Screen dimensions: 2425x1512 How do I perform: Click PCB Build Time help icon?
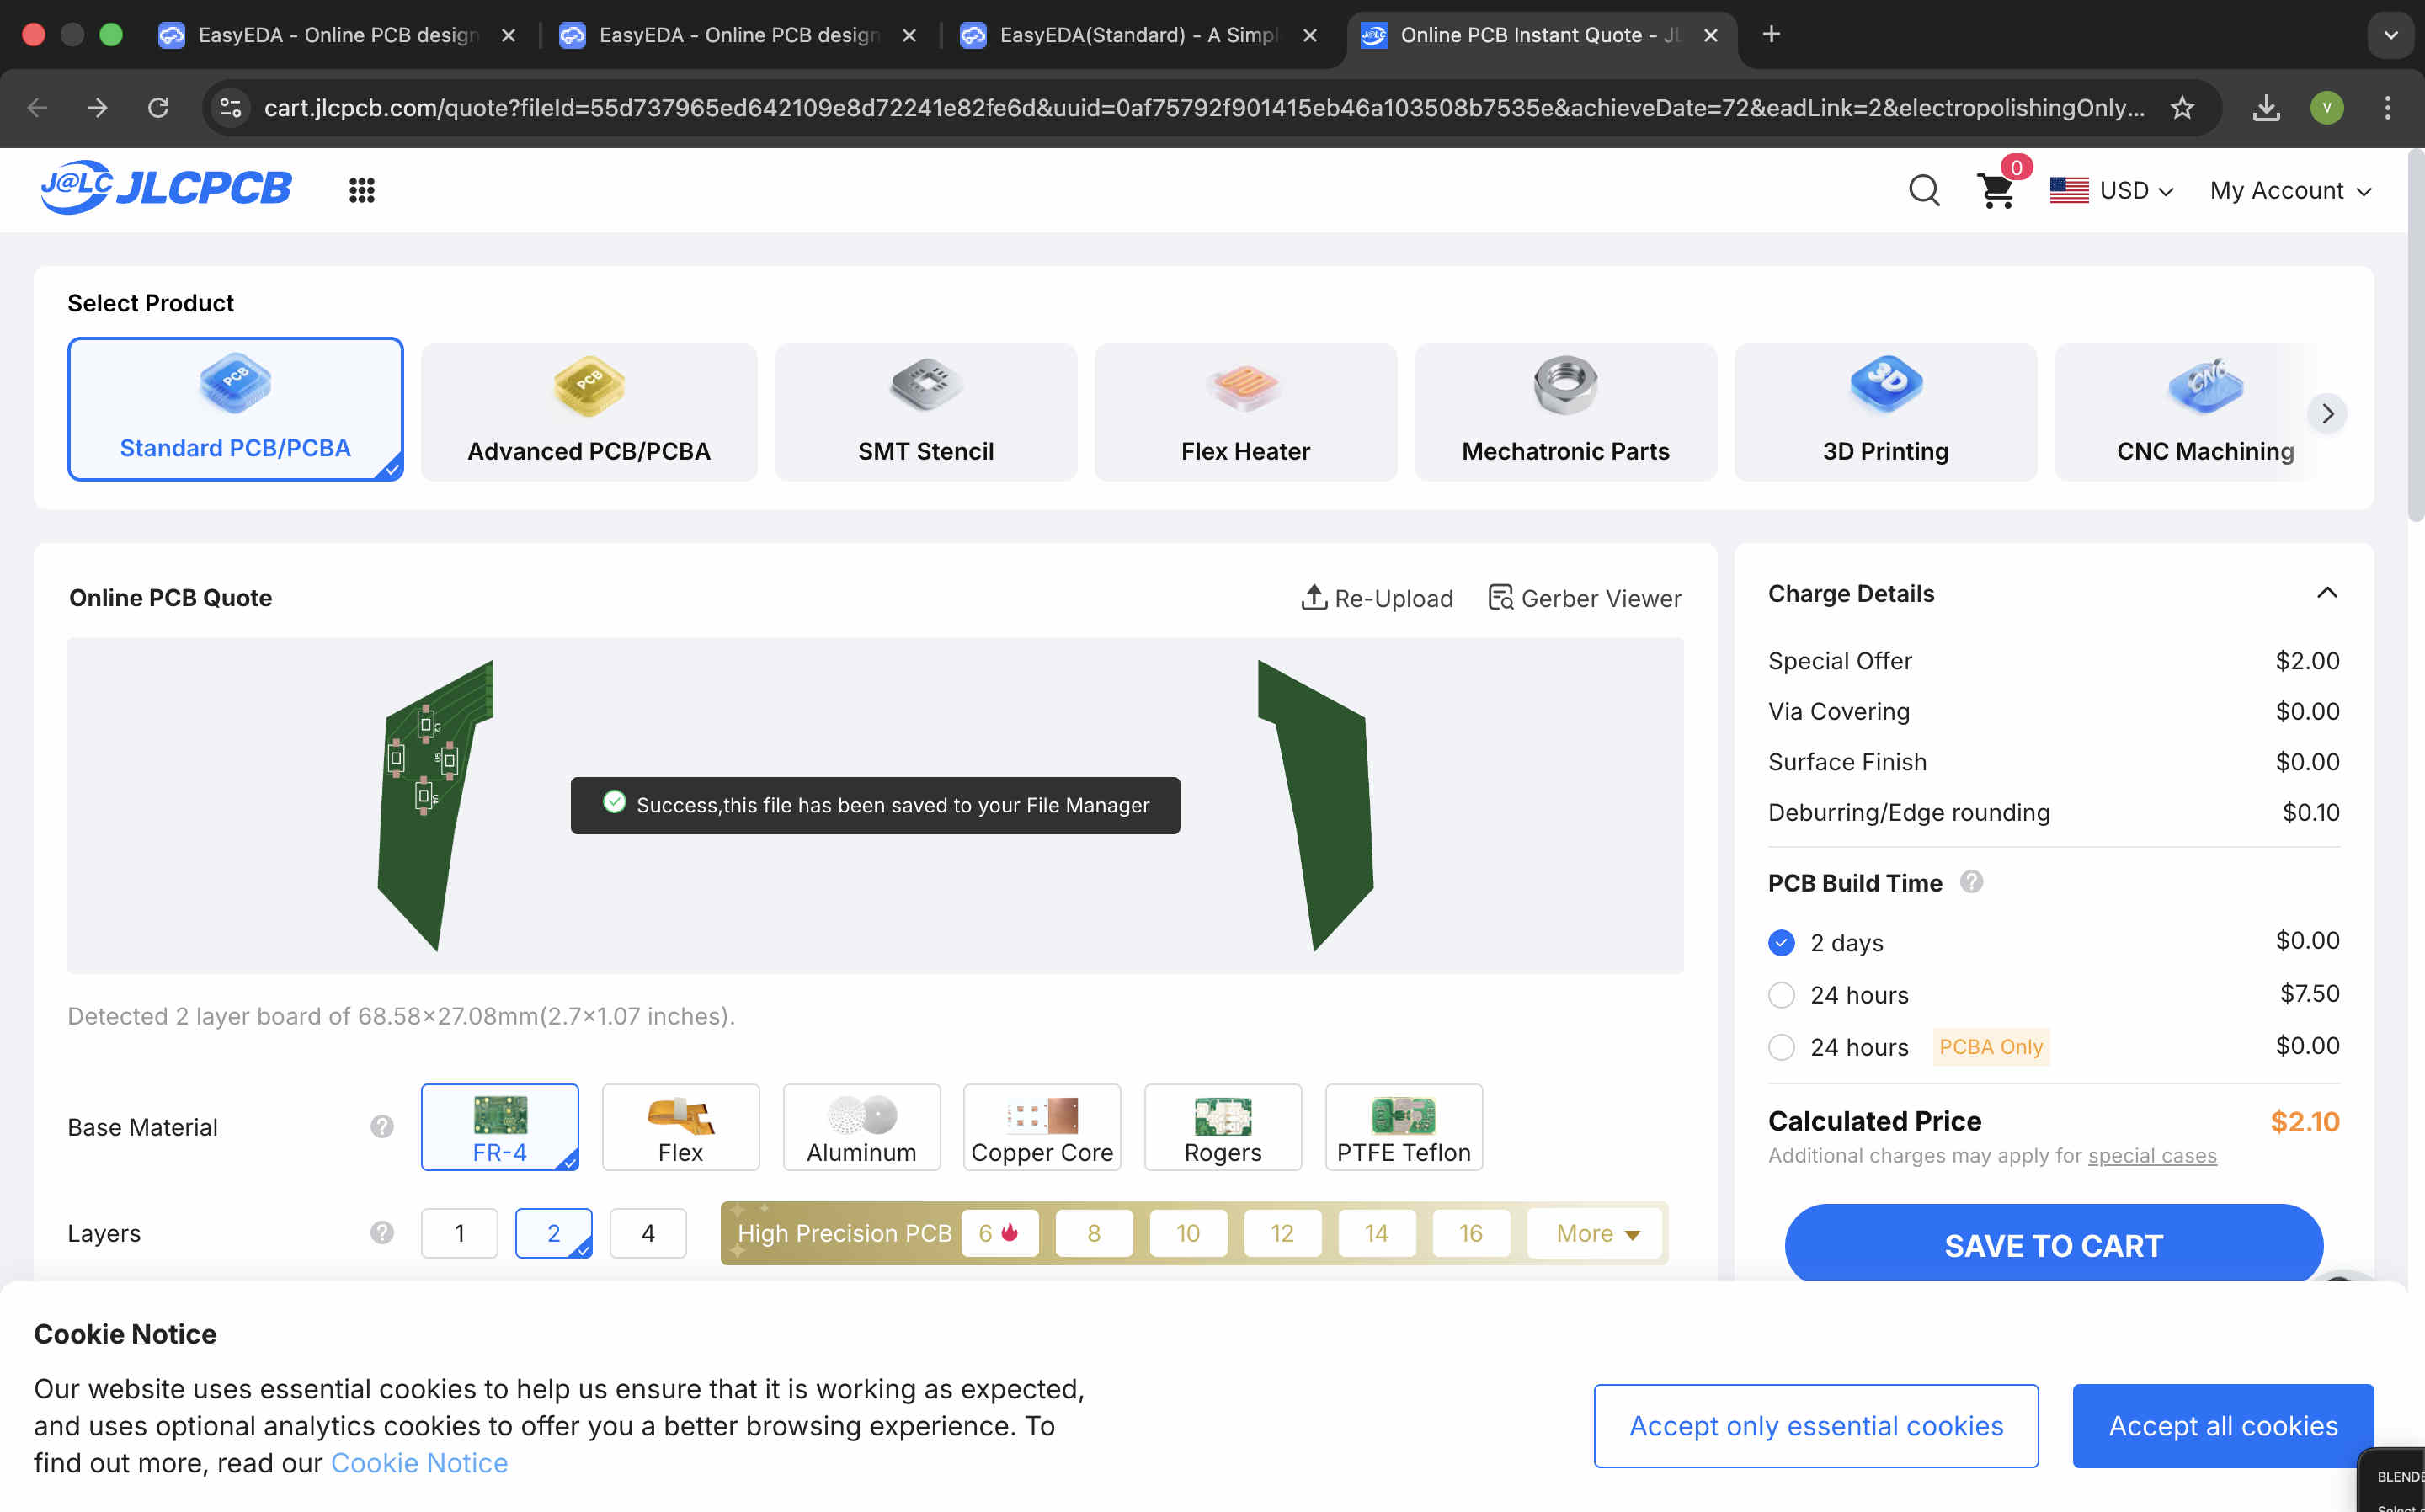tap(1971, 882)
